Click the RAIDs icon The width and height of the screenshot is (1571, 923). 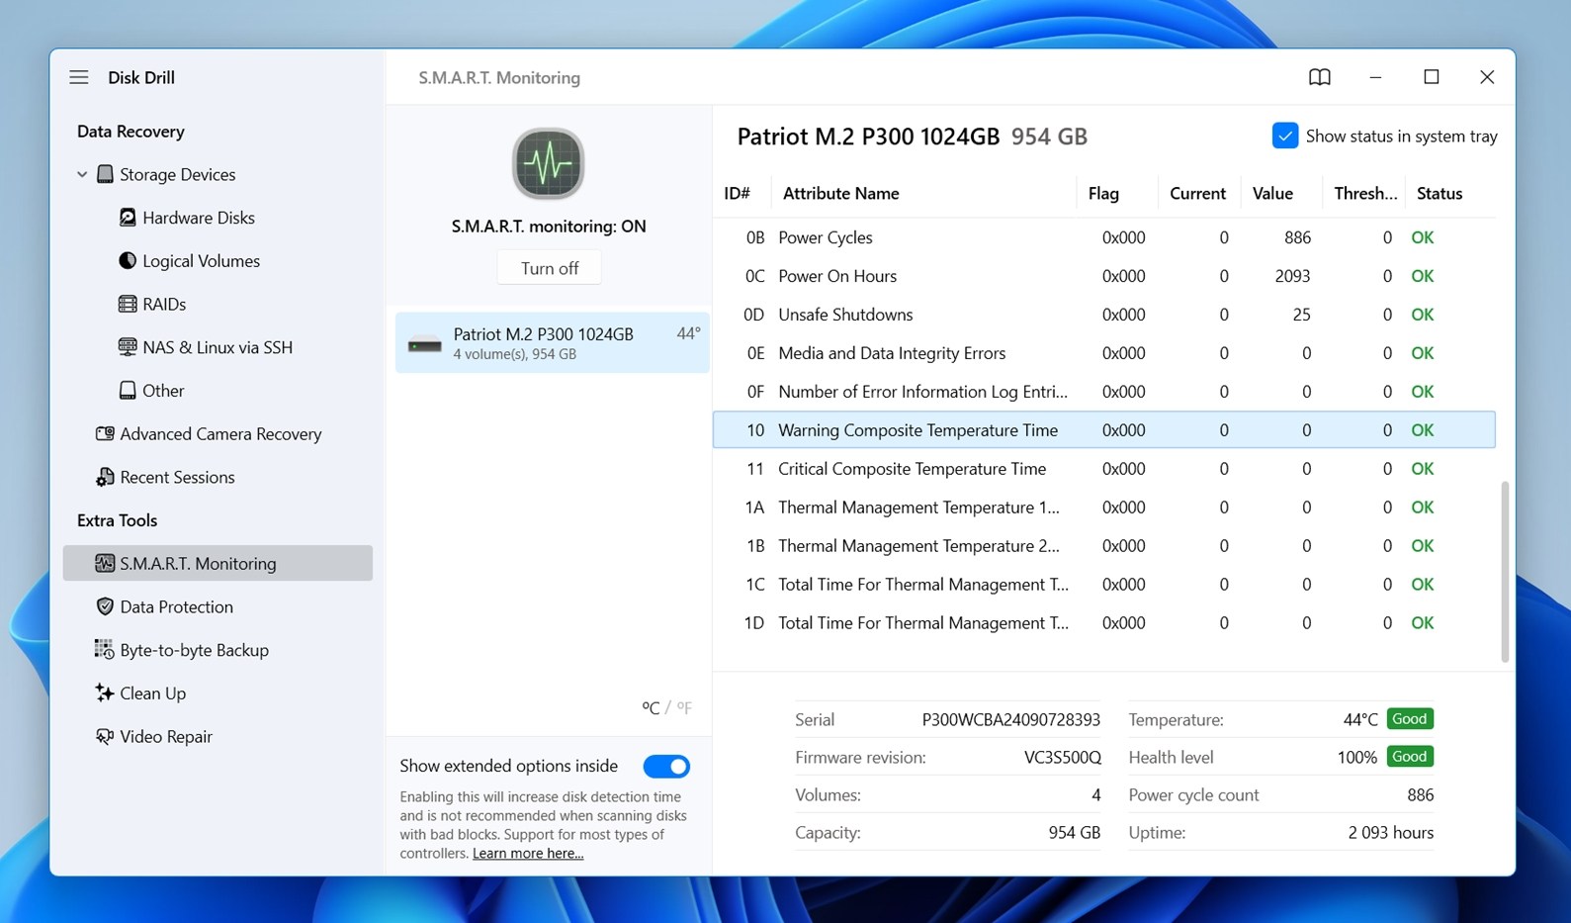click(128, 304)
